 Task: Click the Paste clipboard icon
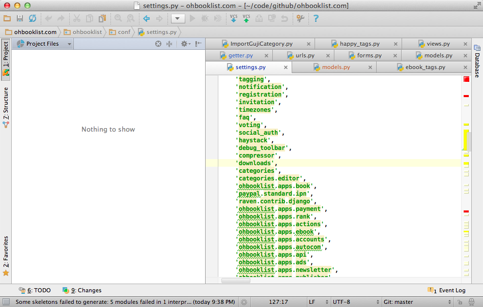coord(102,18)
